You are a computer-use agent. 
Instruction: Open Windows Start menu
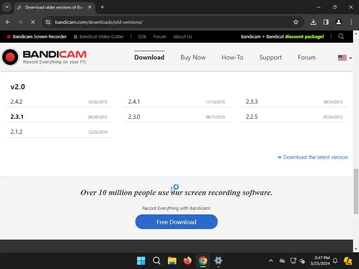coord(141,261)
